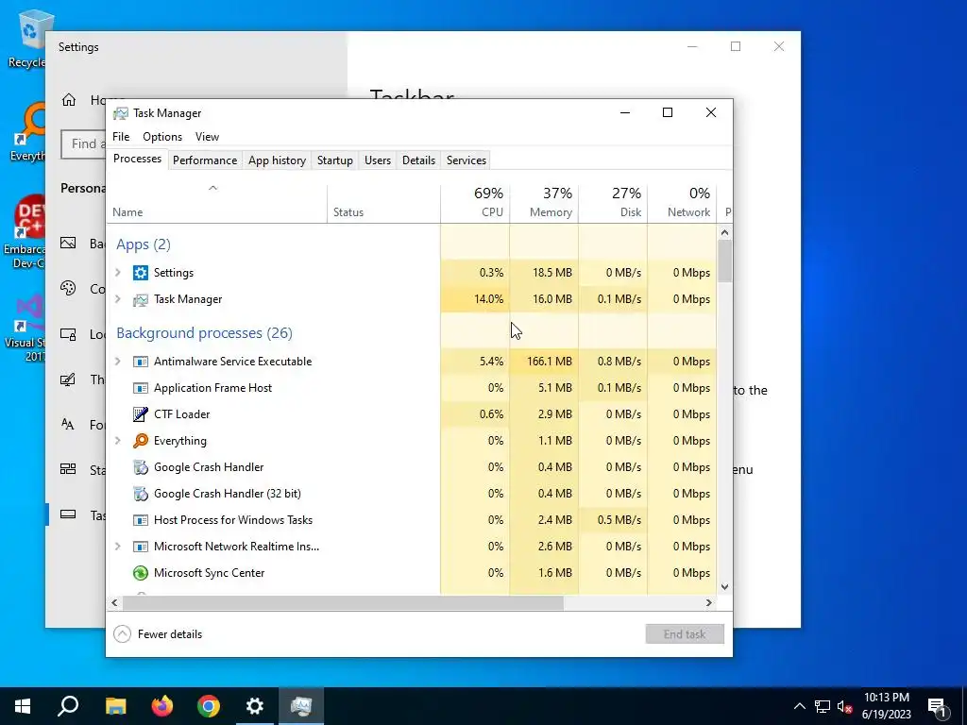Click the CTF Loader pen icon

pyautogui.click(x=141, y=414)
